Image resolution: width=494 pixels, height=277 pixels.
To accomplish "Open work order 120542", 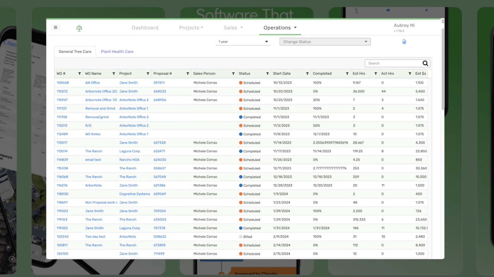I will coord(63,237).
